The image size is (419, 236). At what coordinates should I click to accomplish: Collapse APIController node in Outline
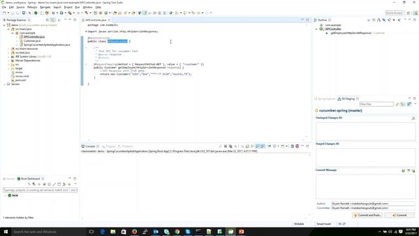point(317,29)
